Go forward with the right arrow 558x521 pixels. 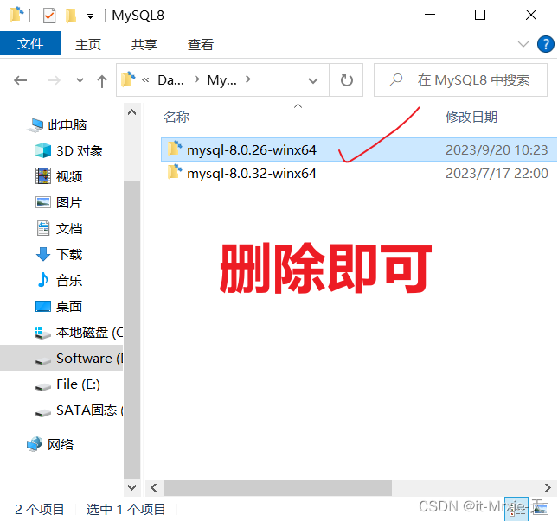point(54,80)
